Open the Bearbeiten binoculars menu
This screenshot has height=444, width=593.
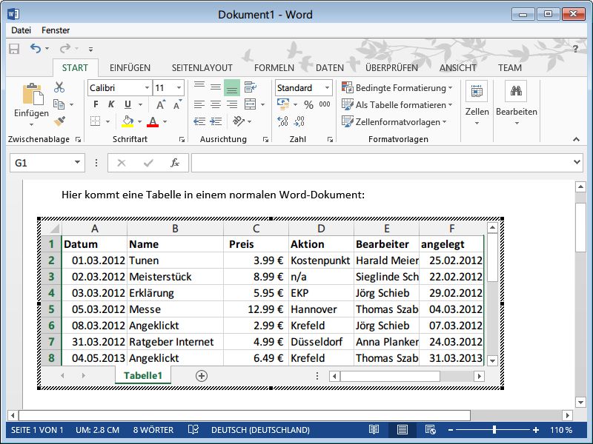(516, 104)
